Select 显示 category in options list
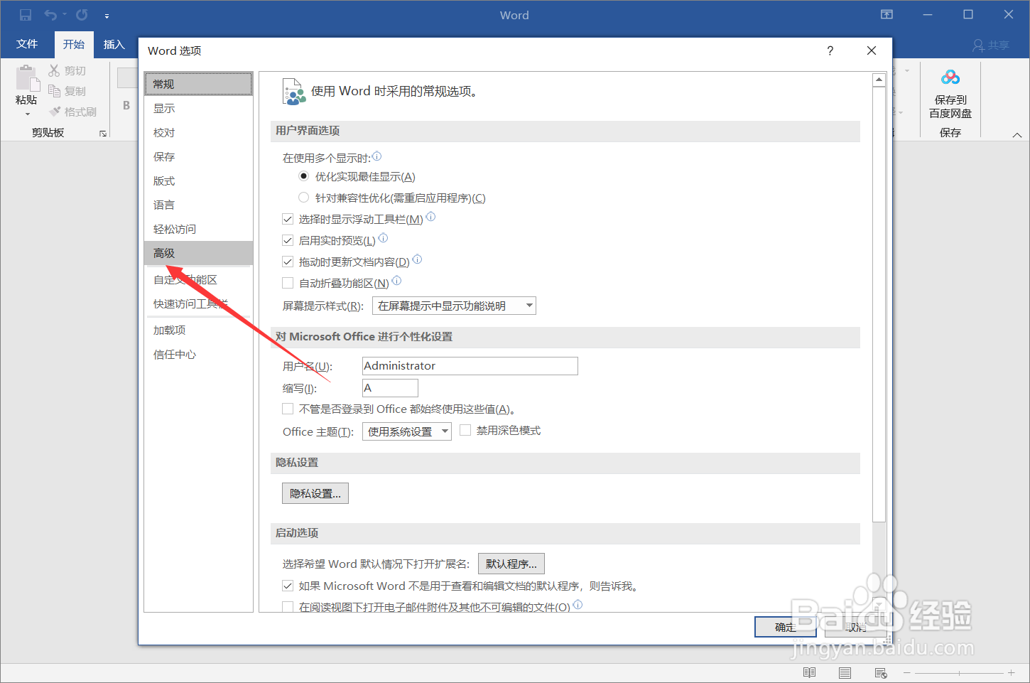This screenshot has height=683, width=1030. (198, 108)
